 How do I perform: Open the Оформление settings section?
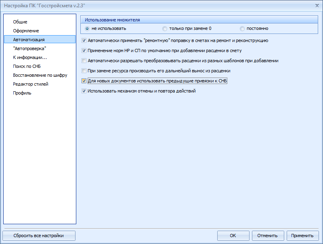(x=40, y=31)
